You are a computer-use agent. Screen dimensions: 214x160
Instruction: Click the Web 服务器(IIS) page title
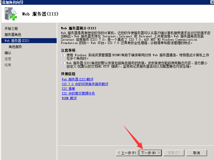coord(40,14)
